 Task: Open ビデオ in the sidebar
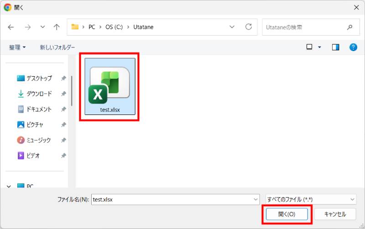[x=28, y=155]
